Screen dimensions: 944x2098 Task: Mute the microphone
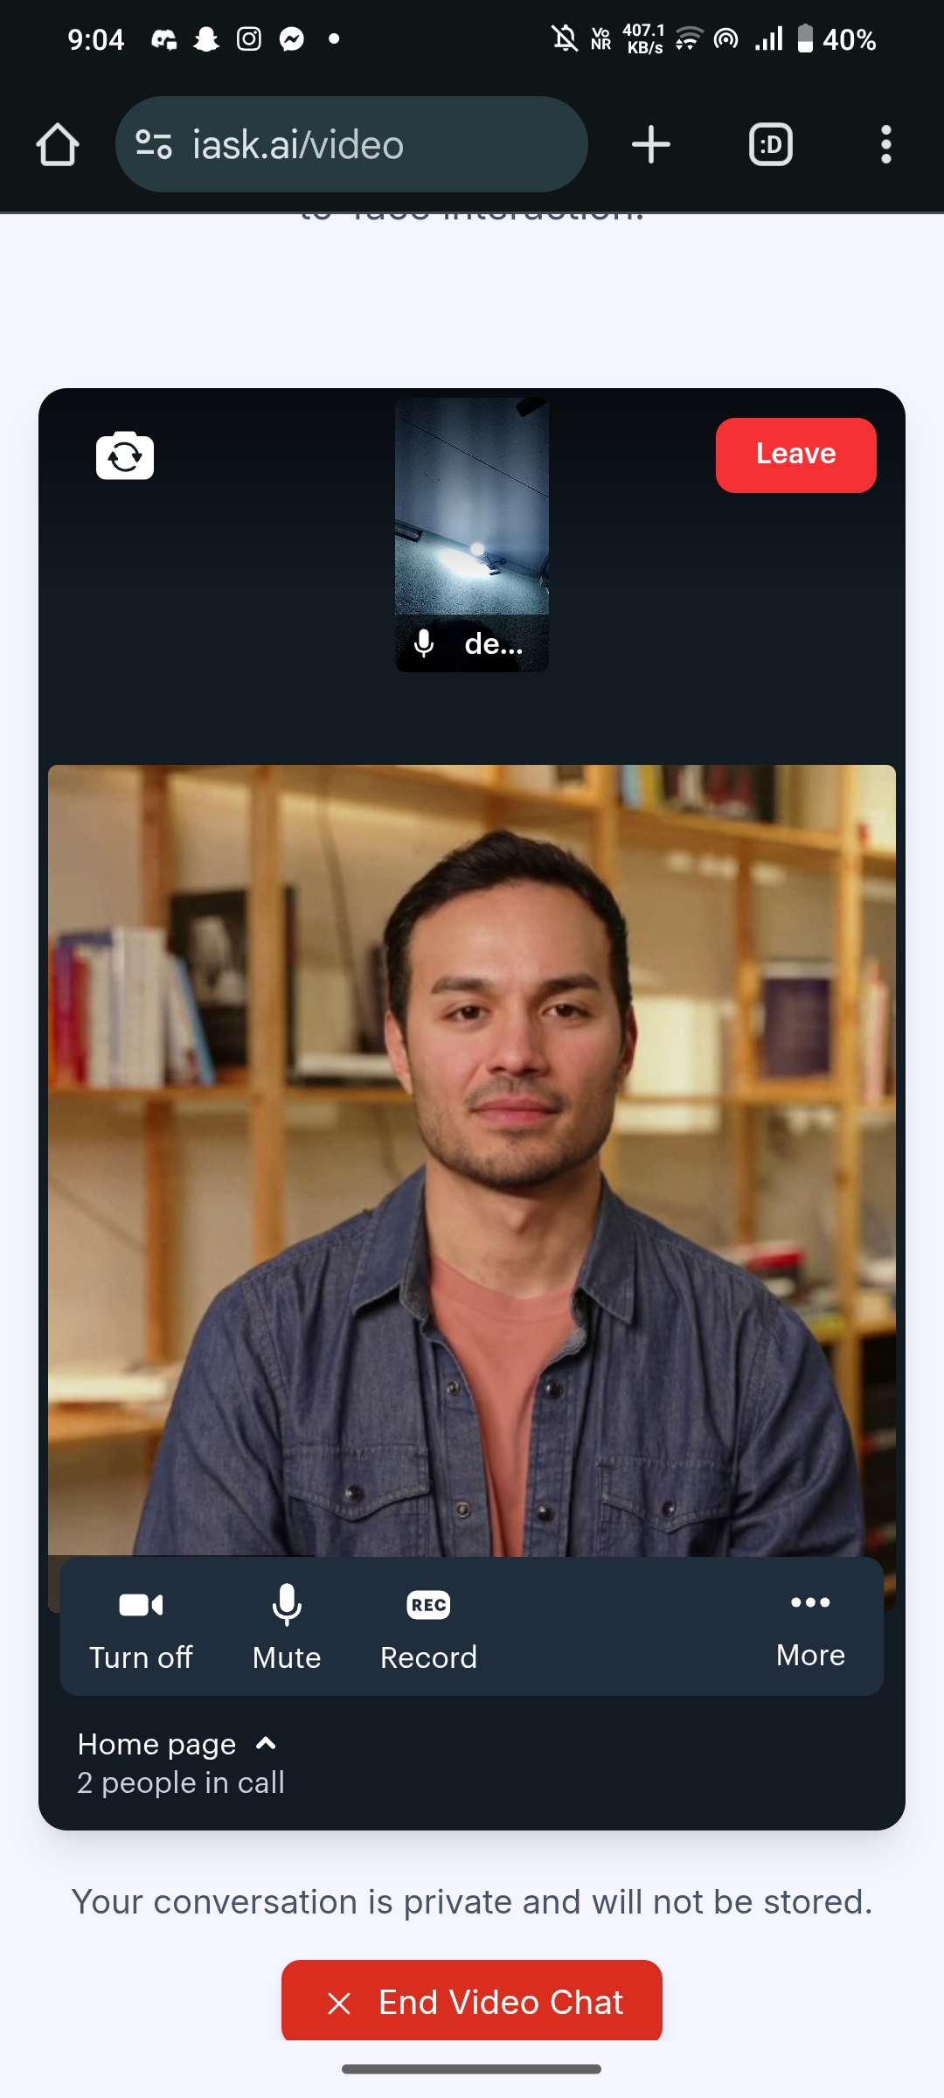point(287,1628)
